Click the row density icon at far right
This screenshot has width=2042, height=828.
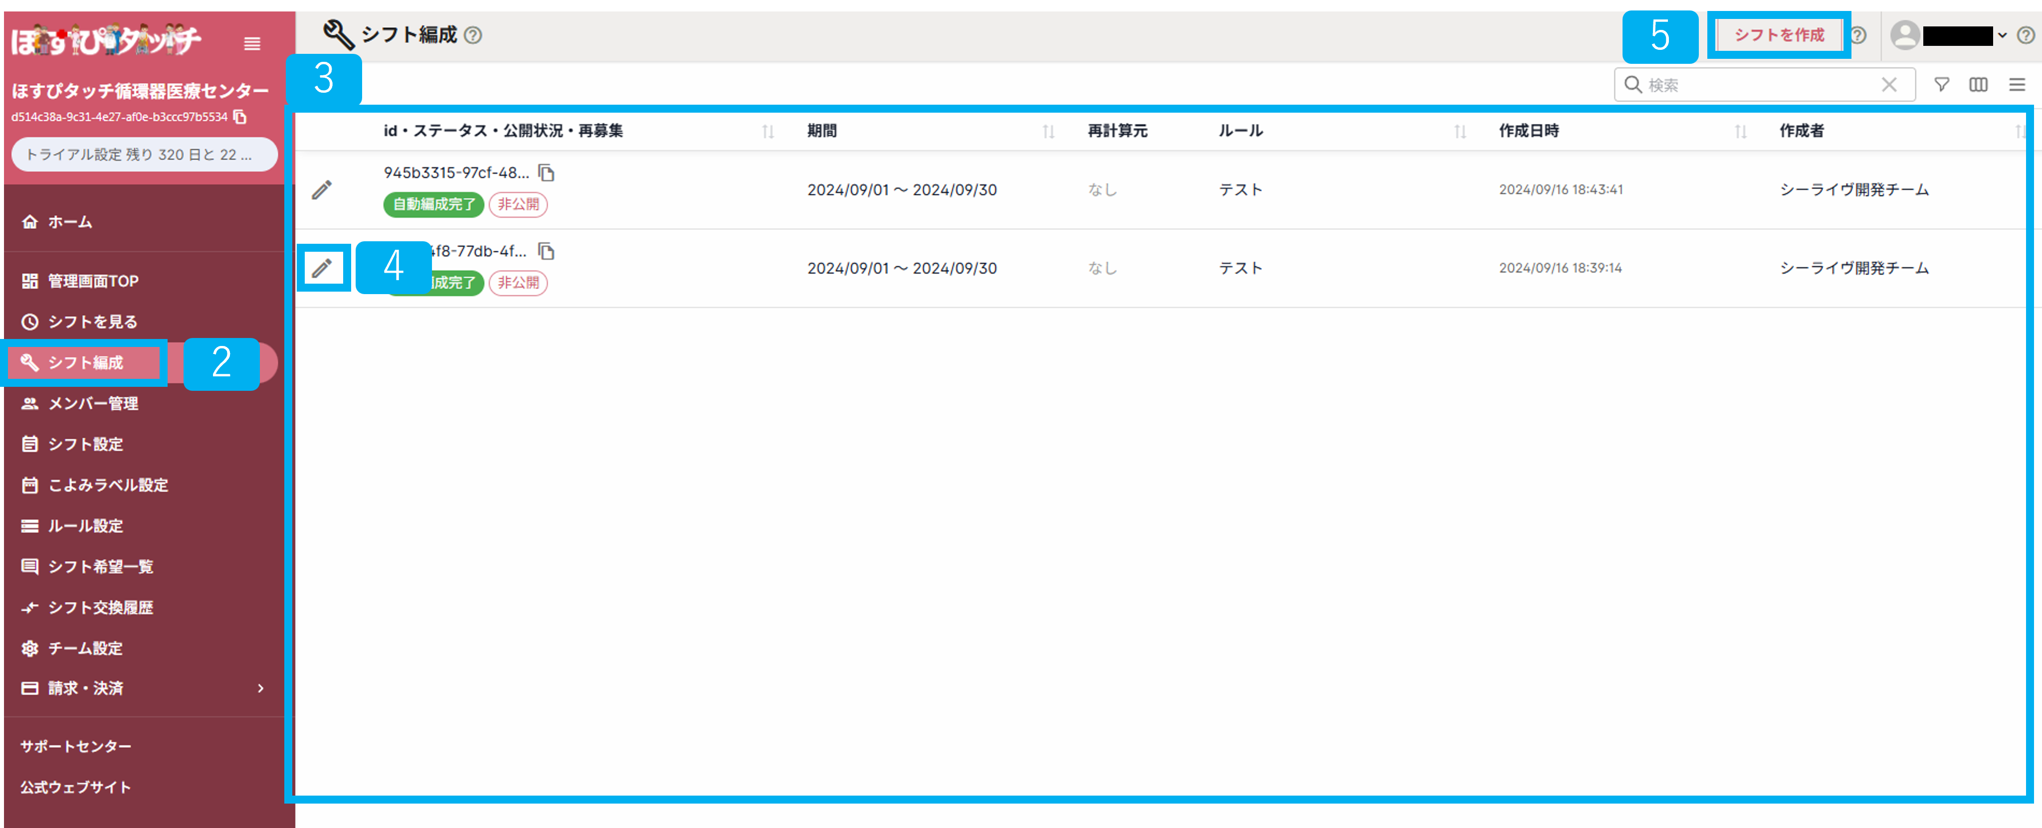point(2015,85)
